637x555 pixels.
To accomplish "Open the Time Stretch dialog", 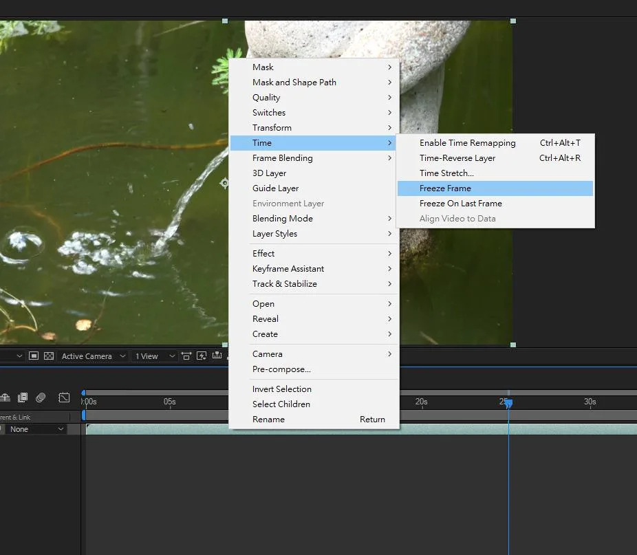I will (495, 173).
